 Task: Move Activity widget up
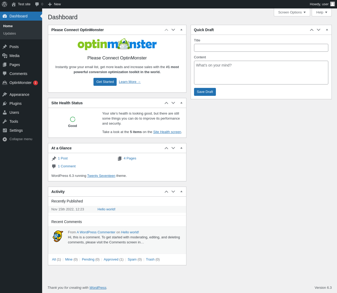coord(166,192)
